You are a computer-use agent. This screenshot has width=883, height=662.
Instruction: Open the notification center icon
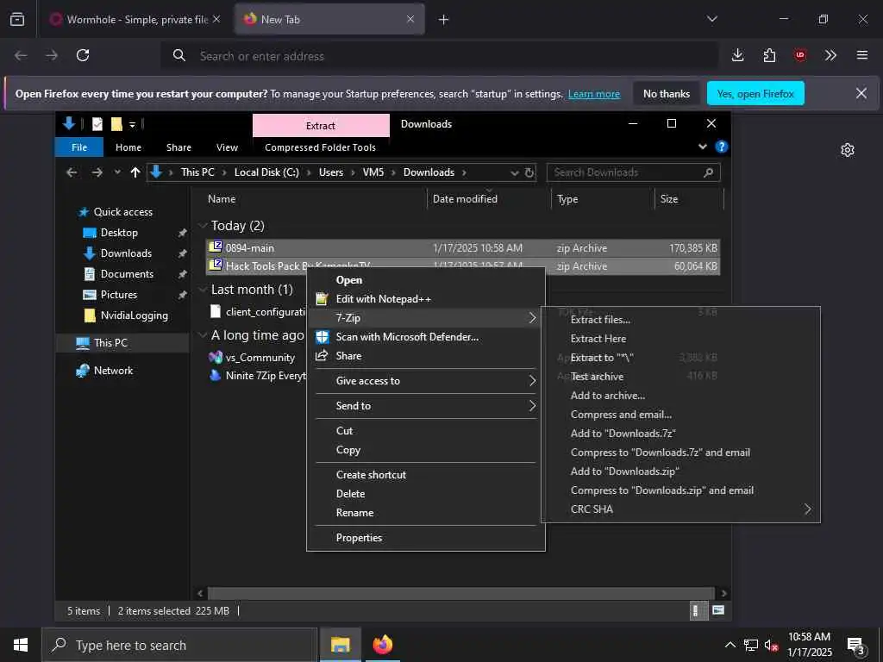tap(856, 645)
